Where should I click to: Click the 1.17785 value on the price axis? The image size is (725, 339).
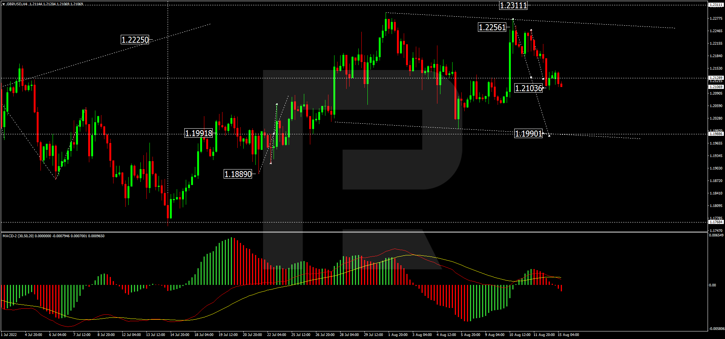coord(716,218)
